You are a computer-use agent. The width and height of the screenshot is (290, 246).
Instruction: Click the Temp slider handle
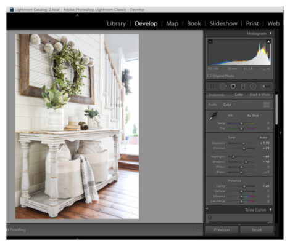pos(241,124)
